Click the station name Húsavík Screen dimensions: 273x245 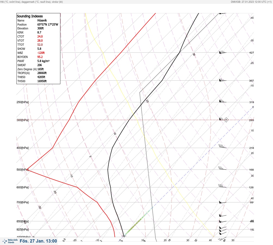(42, 20)
